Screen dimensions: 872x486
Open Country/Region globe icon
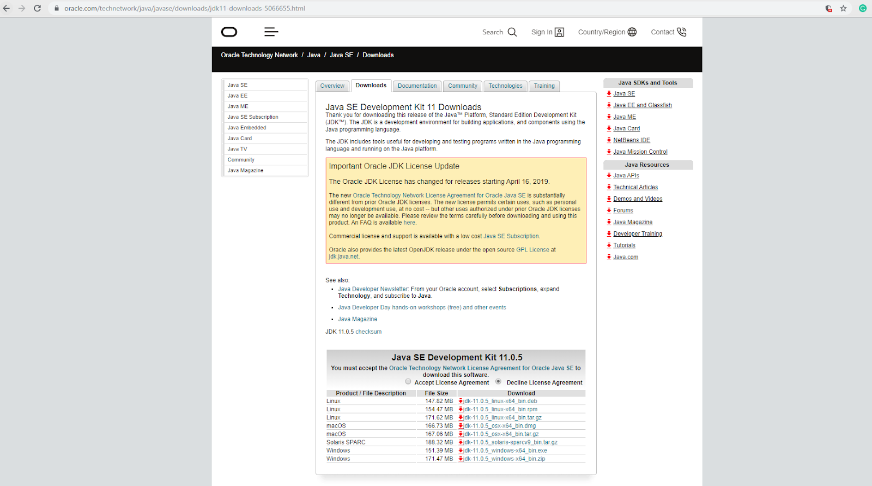click(632, 32)
